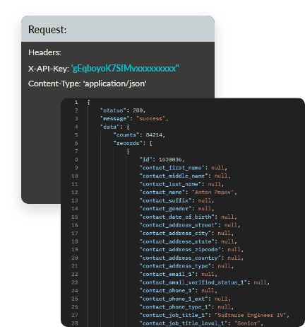Click the Request panel header
This screenshot has height=327, width=305.
coord(118,29)
